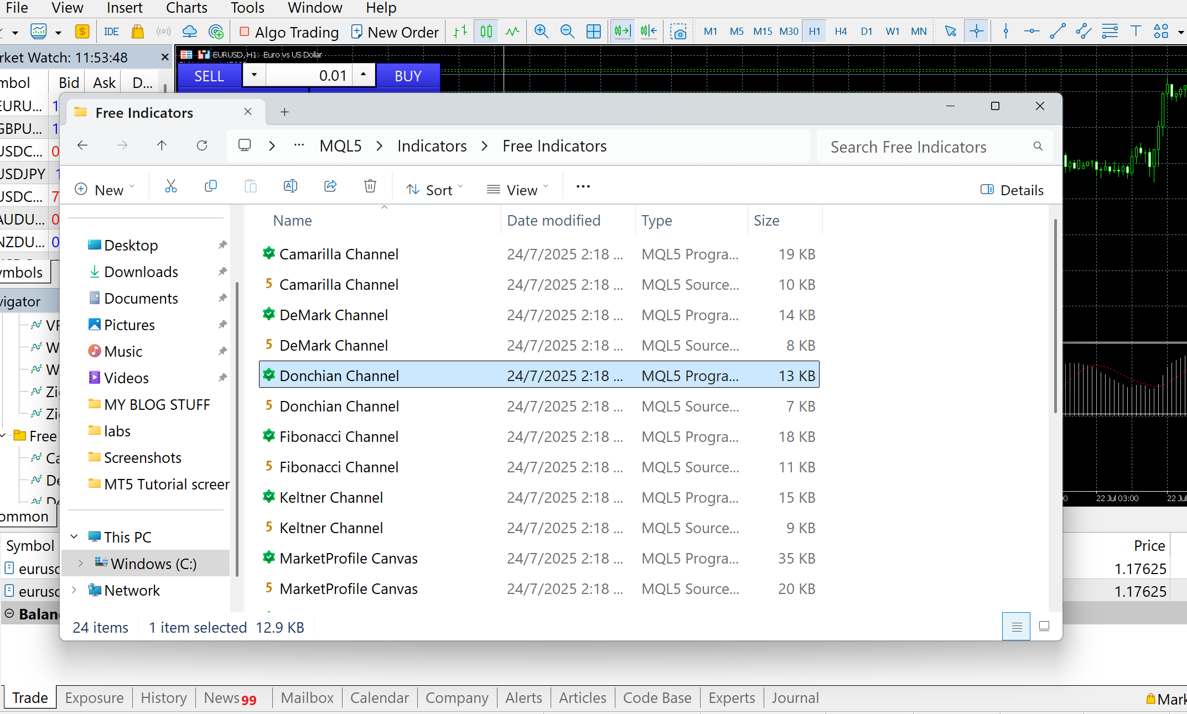This screenshot has width=1187, height=714.
Task: Click the blue BUY button
Action: point(408,76)
